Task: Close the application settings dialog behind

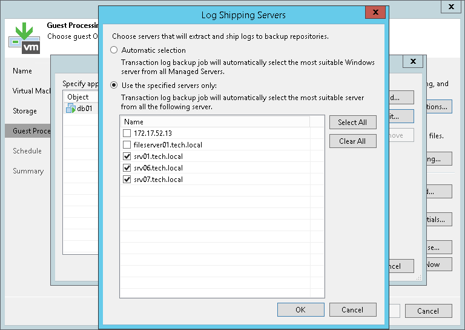Action: pos(412,62)
